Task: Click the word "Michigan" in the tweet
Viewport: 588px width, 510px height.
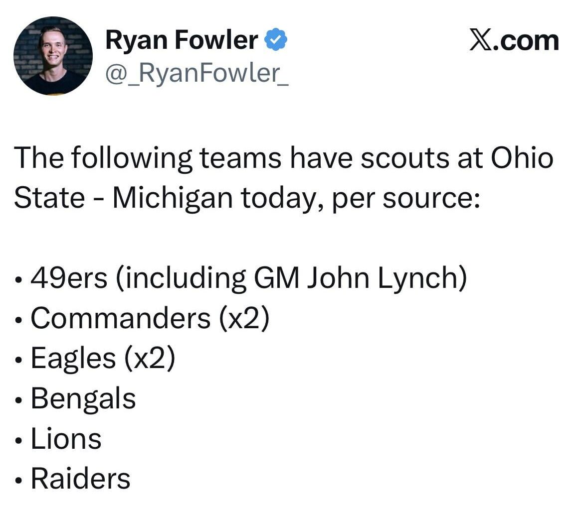Action: point(172,198)
